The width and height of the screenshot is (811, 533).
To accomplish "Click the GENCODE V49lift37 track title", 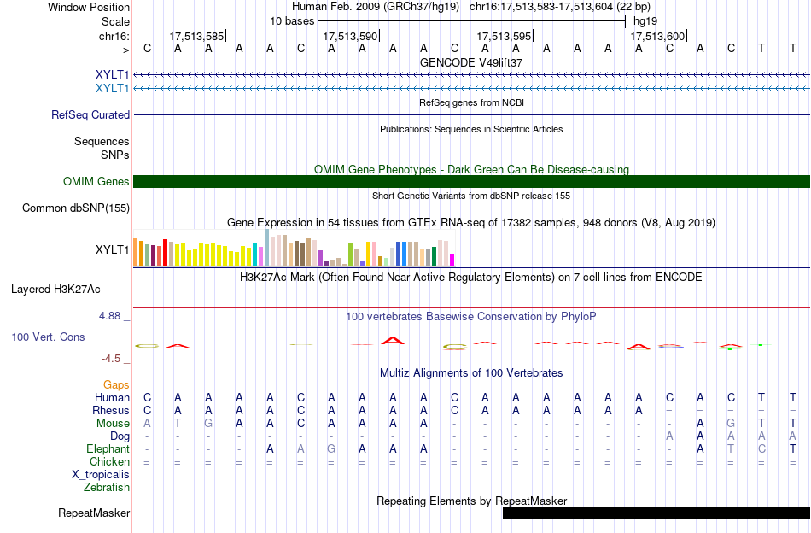I will tap(471, 62).
